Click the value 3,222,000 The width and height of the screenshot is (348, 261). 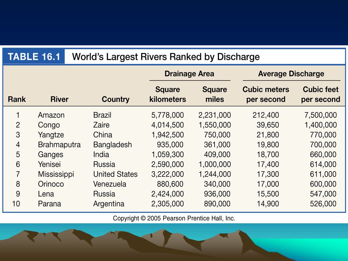[x=167, y=174]
